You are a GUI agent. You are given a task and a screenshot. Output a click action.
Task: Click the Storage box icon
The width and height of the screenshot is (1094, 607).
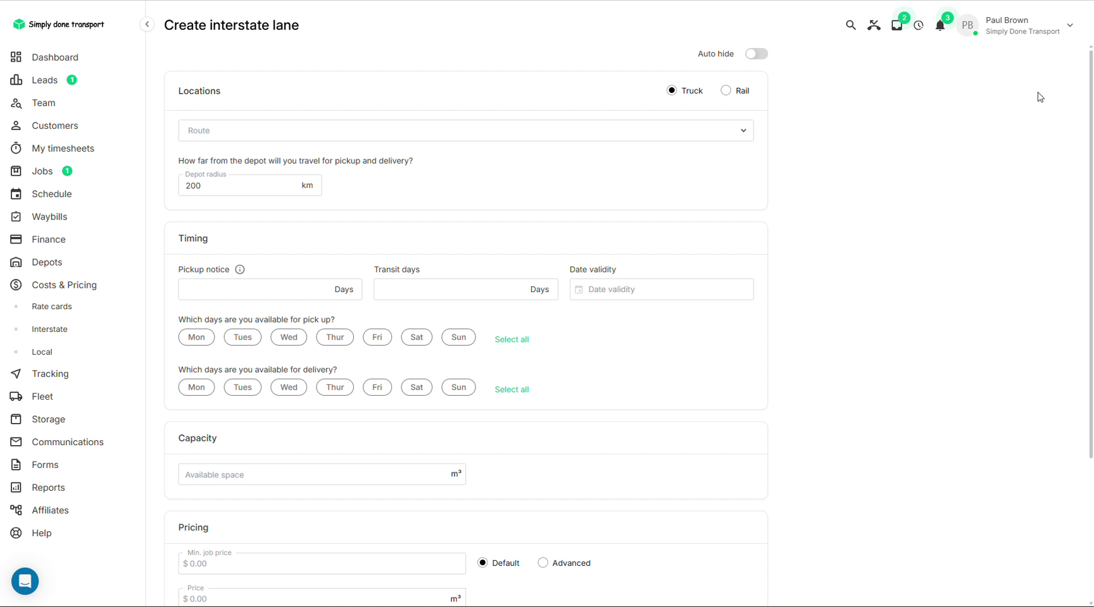point(16,419)
